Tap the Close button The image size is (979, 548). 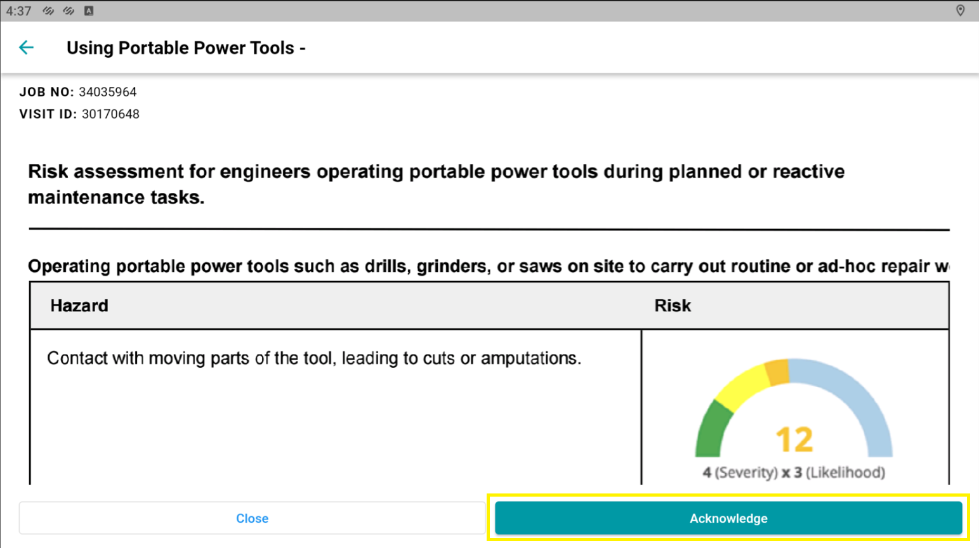[x=252, y=518]
